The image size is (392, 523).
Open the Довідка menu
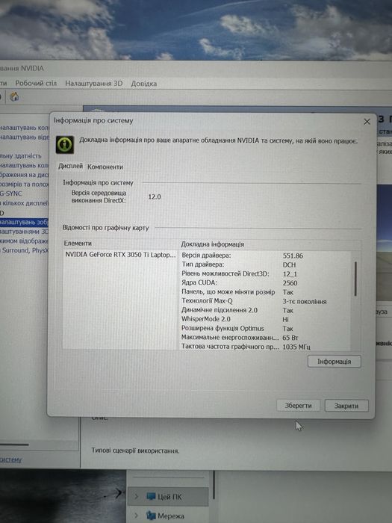[144, 84]
